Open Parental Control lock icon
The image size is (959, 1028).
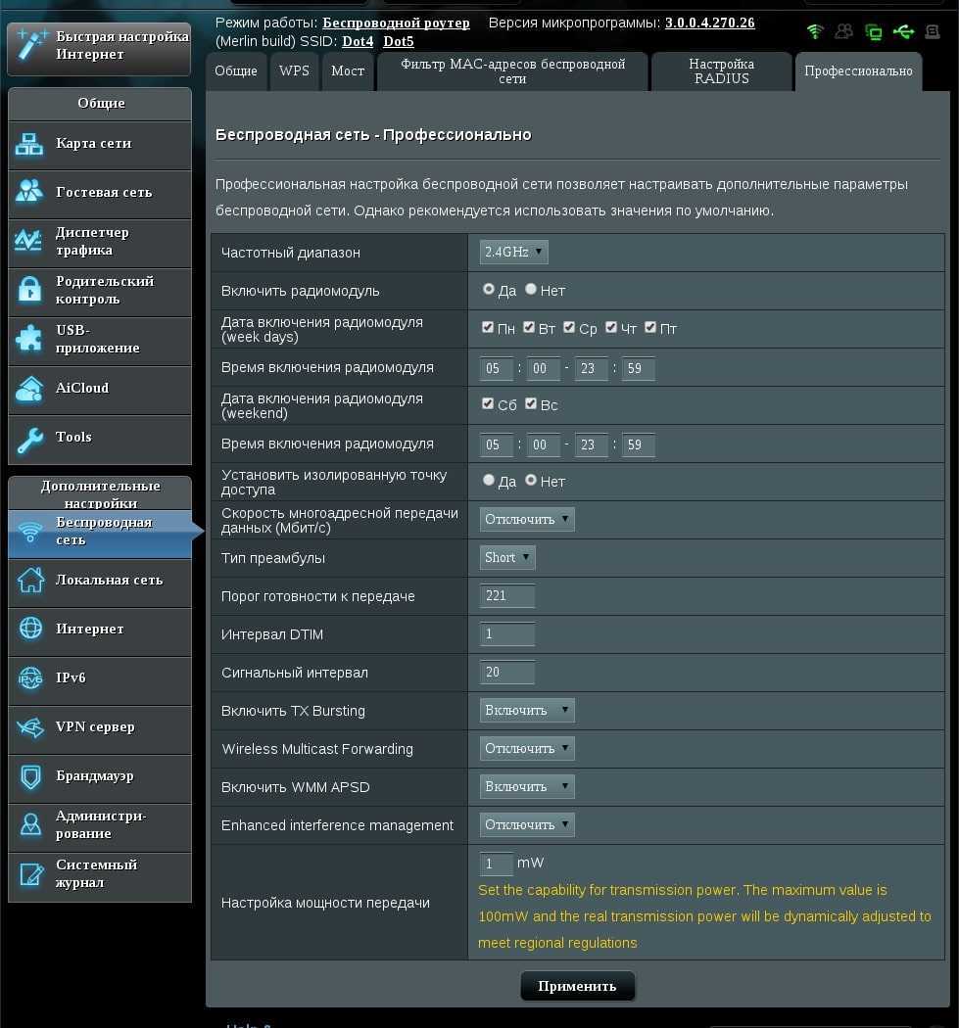coord(30,291)
